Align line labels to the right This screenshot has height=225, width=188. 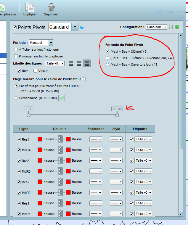pos(87,63)
